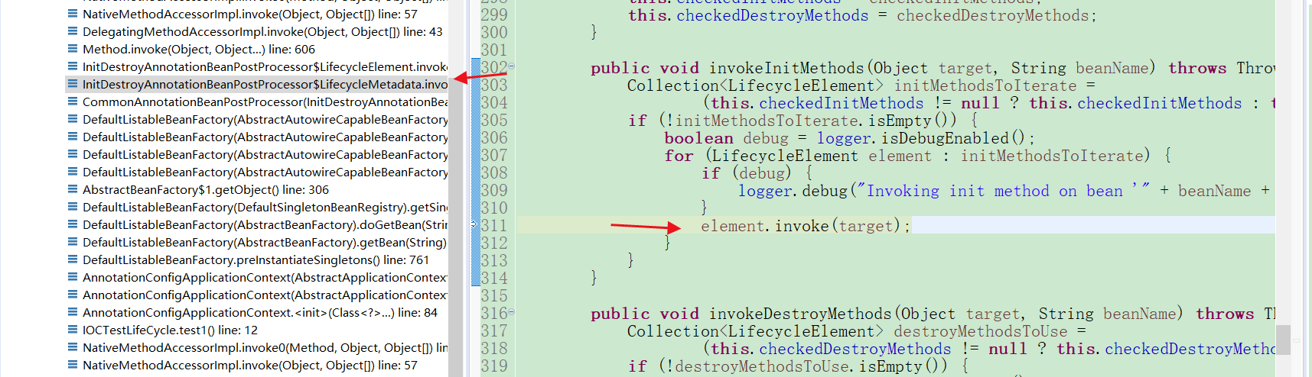Click the 'element.invoke(target);' statement
Image resolution: width=1312 pixels, height=377 pixels.
(x=806, y=226)
